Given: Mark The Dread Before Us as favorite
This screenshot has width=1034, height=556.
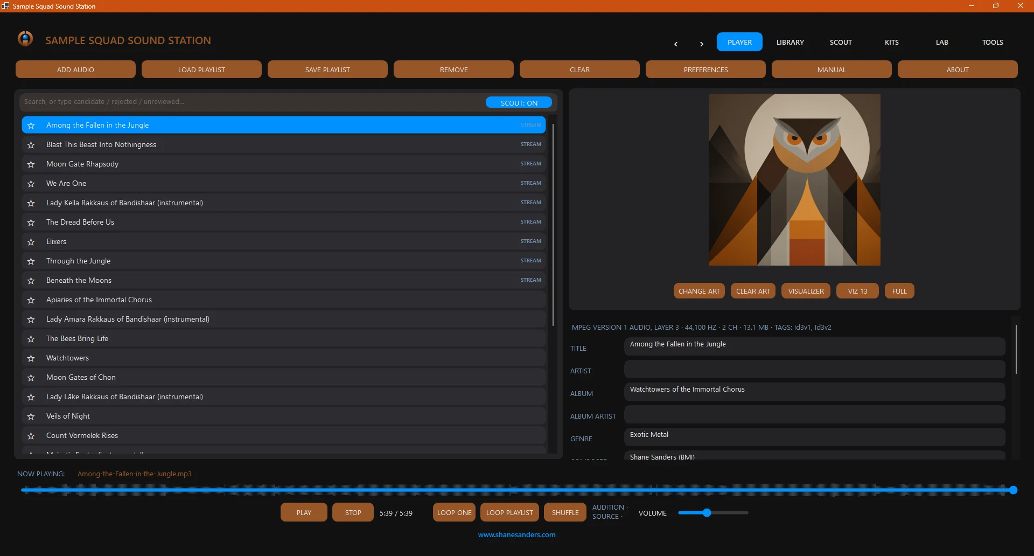Looking at the screenshot, I should click(x=31, y=223).
